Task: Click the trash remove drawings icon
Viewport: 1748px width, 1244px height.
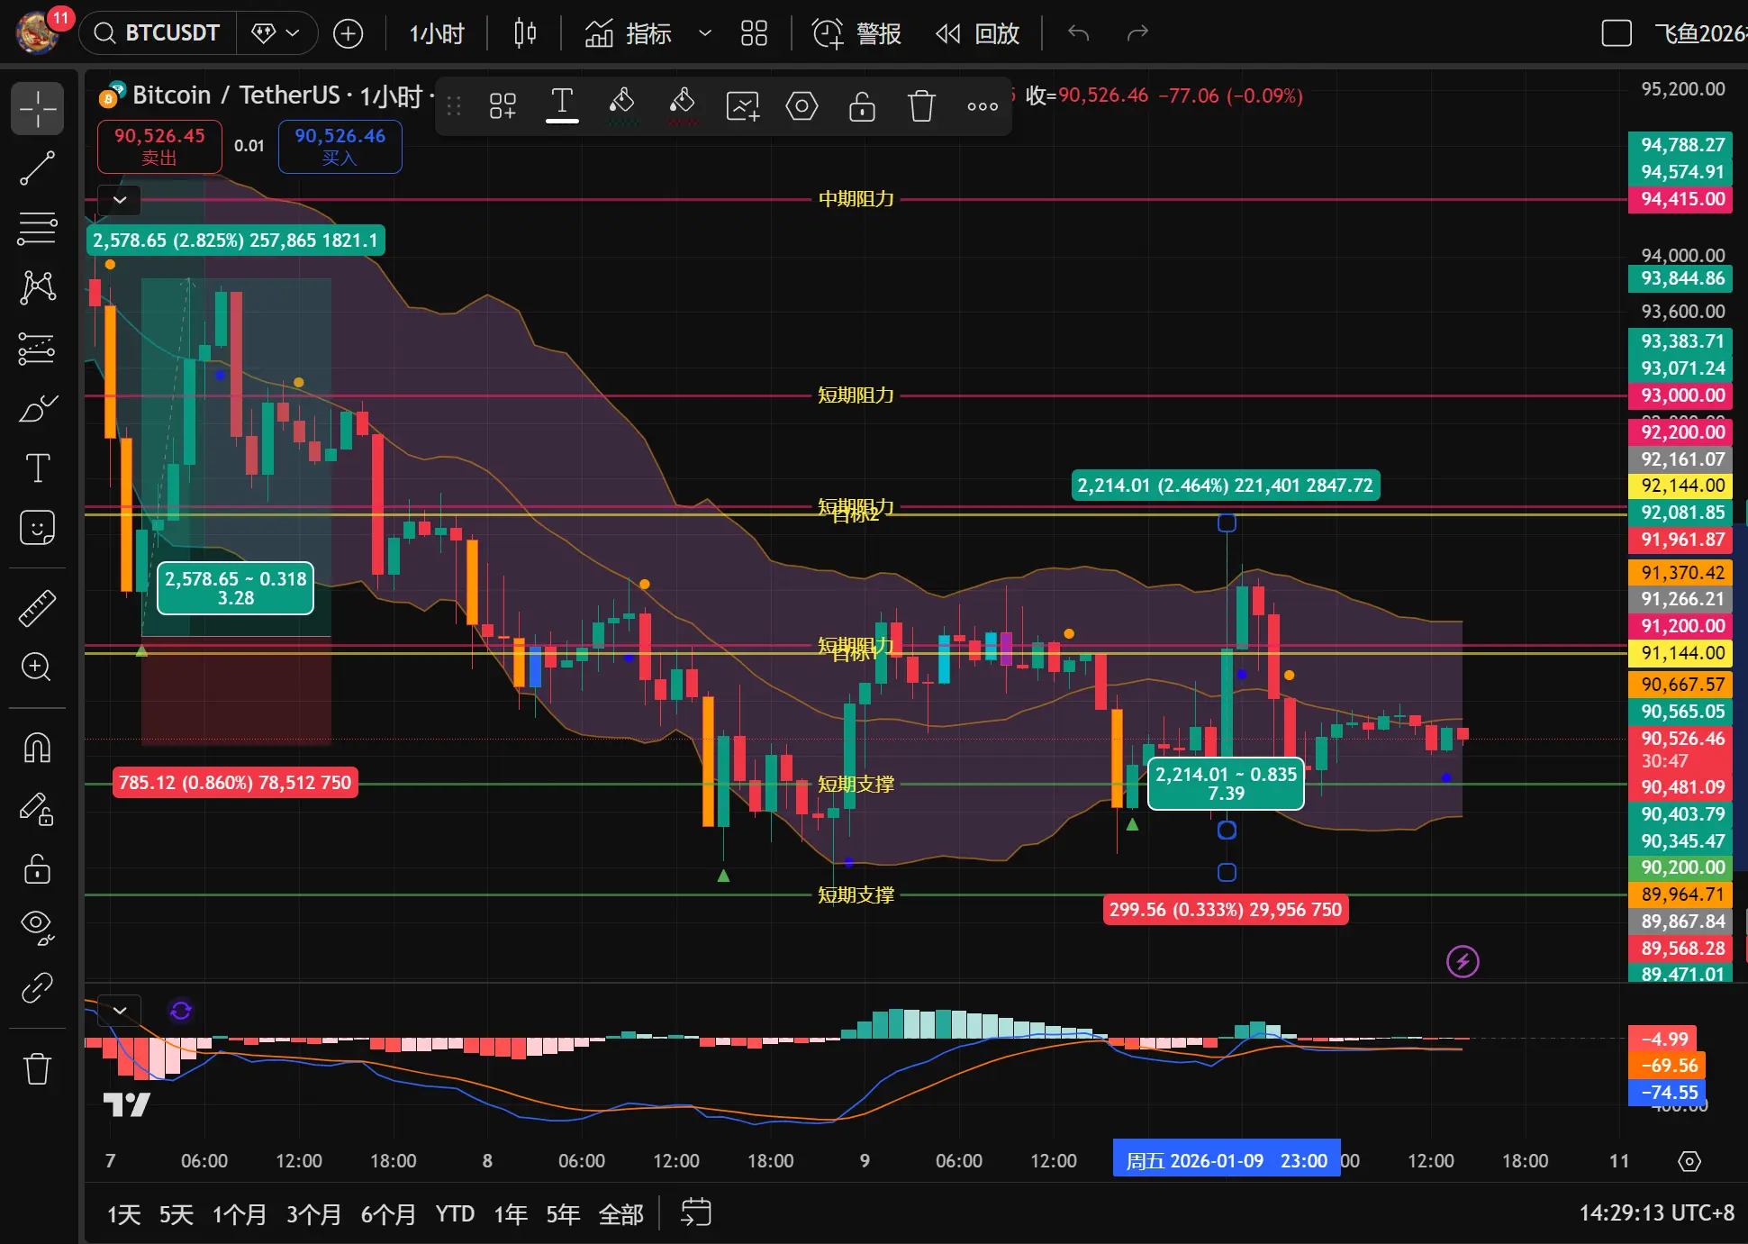Action: [37, 1068]
